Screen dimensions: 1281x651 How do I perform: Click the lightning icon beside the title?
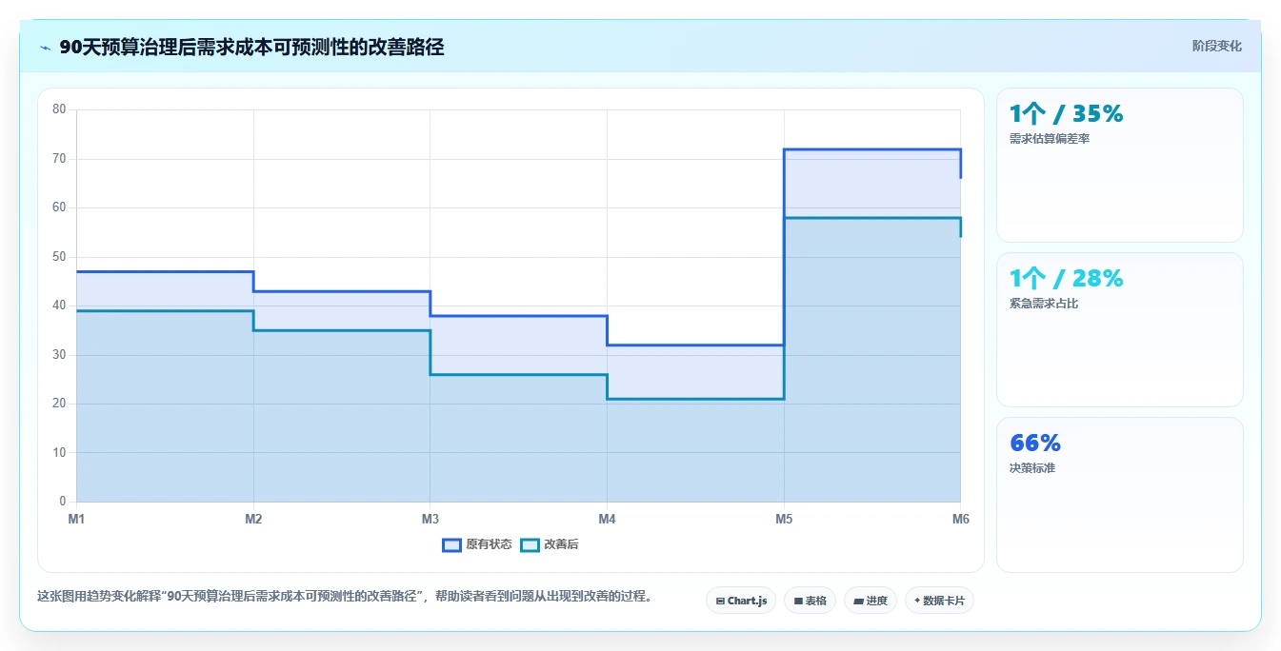[46, 48]
